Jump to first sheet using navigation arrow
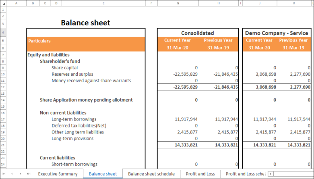Screen dimensions: 314x179 point(4,174)
